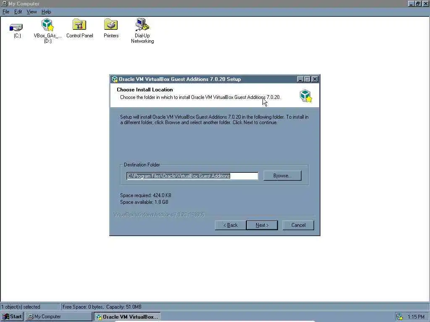This screenshot has width=430, height=322.
Task: Click the 'Destination Folder' group label
Action: (142, 164)
